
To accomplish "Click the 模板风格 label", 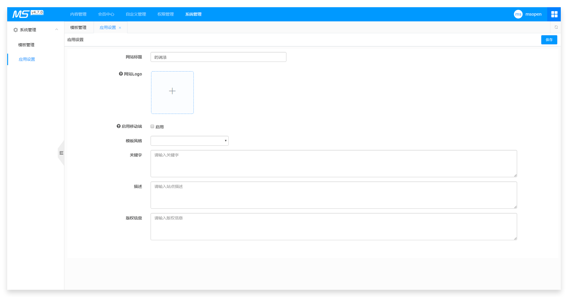I will [x=134, y=141].
